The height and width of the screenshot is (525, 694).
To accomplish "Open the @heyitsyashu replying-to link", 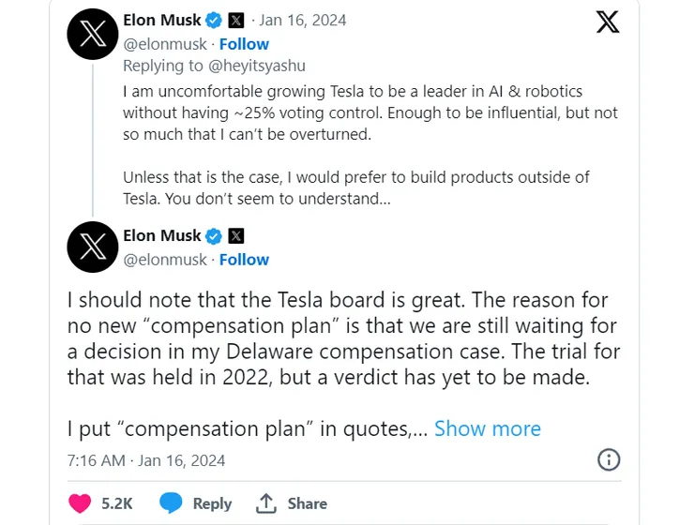I will (x=259, y=66).
